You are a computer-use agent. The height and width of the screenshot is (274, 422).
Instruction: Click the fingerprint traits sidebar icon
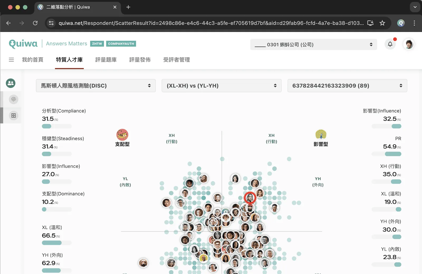13,99
